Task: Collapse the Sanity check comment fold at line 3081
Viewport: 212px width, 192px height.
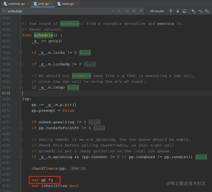Action: (21, 140)
